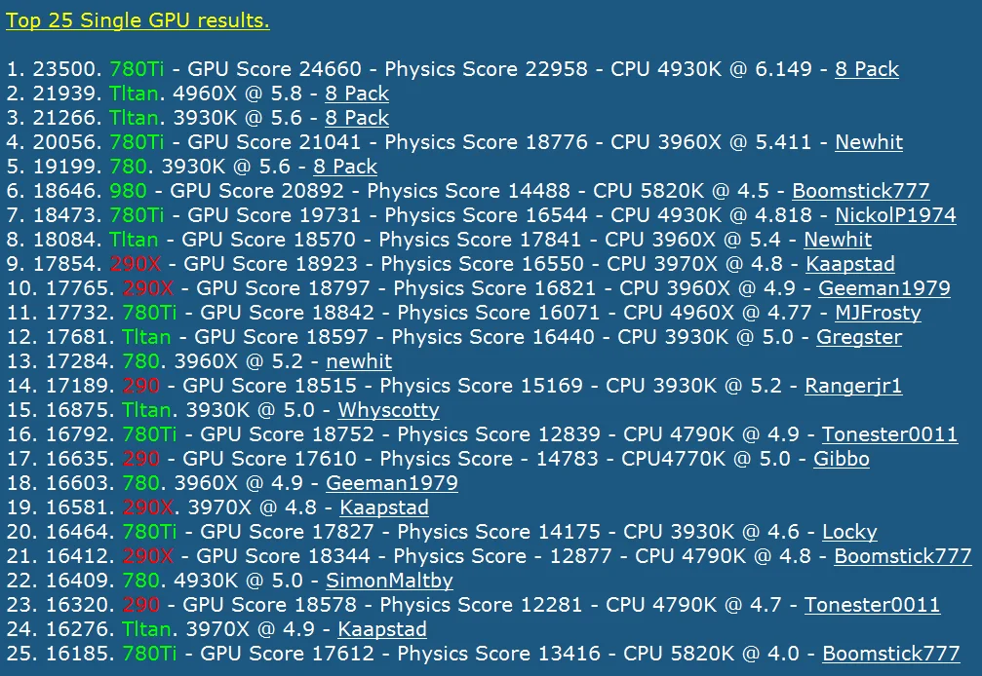Click Tonester0011 on the 16792 row
Viewport: 982px width, 676px height.
889,434
